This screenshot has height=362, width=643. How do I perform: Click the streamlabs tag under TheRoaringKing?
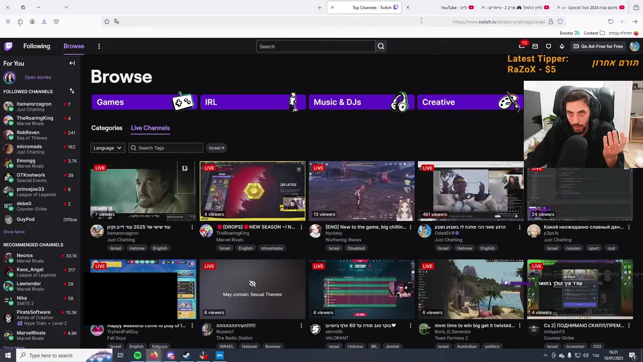[272, 248]
